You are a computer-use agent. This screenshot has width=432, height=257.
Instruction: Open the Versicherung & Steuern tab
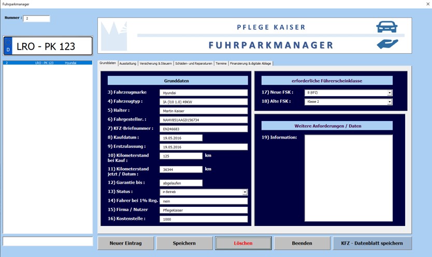[155, 64]
